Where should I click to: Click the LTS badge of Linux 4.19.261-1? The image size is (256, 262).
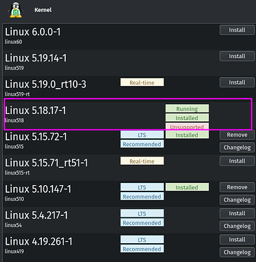pyautogui.click(x=142, y=240)
